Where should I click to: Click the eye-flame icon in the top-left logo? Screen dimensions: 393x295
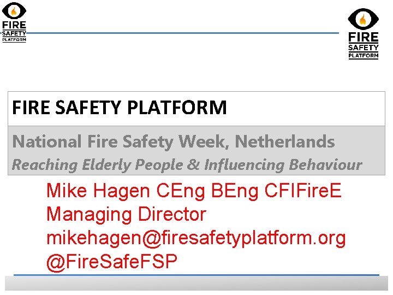coord(14,11)
